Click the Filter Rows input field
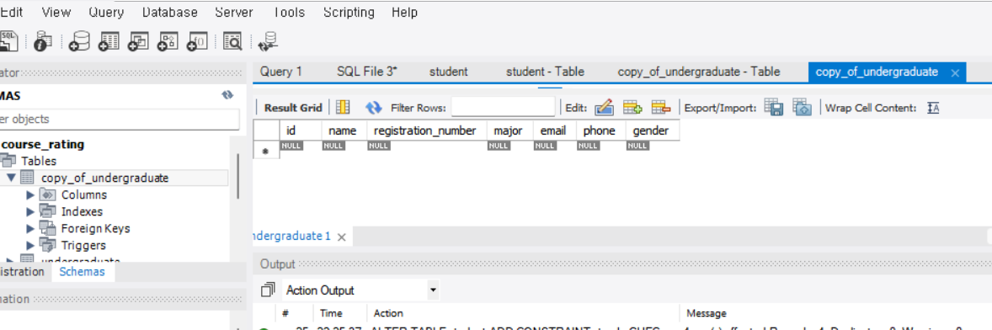 pyautogui.click(x=503, y=108)
